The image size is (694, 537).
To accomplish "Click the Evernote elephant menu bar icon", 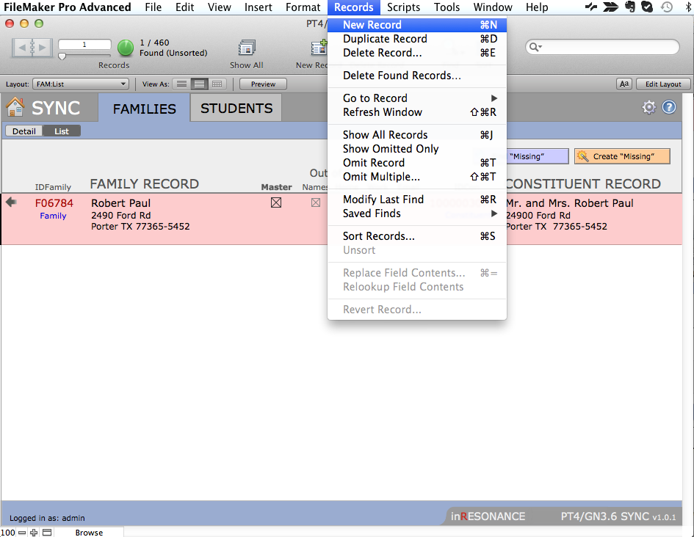I will click(630, 7).
